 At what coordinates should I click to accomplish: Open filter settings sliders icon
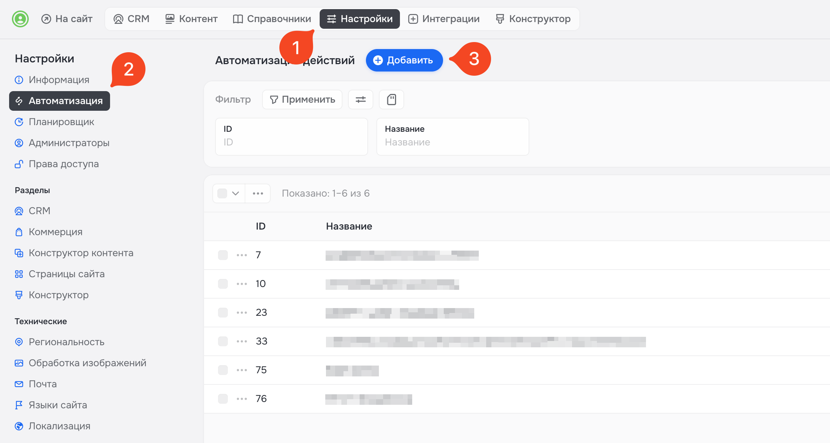click(361, 100)
